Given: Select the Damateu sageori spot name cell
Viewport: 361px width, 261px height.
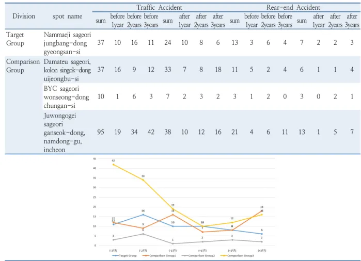Looking at the screenshot, I should pyautogui.click(x=67, y=70).
